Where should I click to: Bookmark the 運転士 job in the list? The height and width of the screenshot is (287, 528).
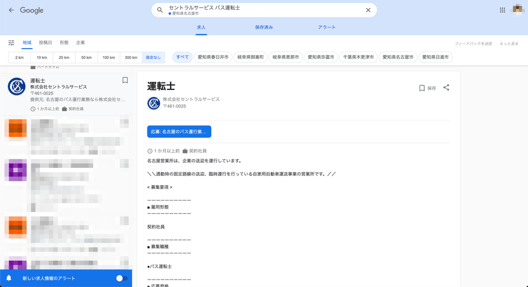click(x=125, y=80)
